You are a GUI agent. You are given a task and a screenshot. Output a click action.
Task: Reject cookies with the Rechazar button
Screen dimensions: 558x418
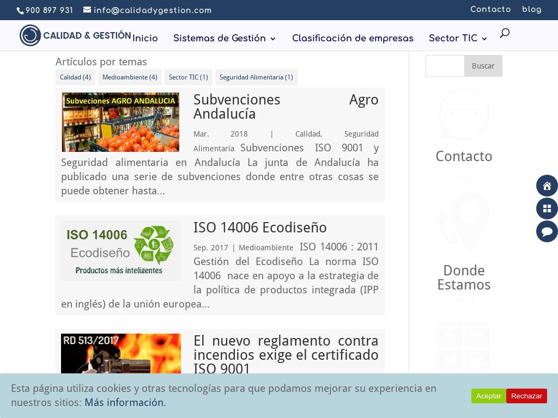[x=526, y=396]
